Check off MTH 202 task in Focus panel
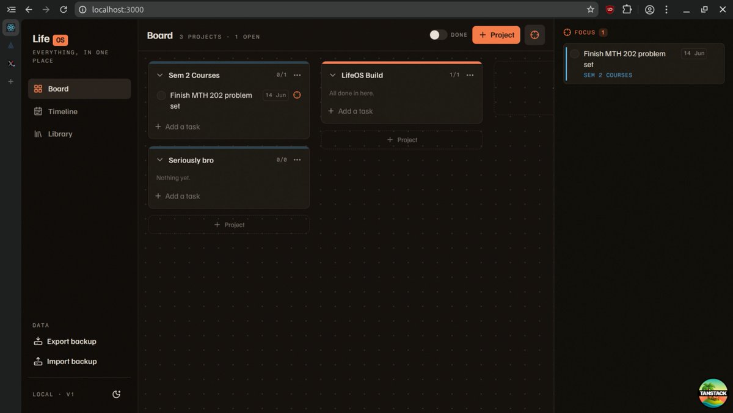Image resolution: width=733 pixels, height=413 pixels. tap(575, 54)
